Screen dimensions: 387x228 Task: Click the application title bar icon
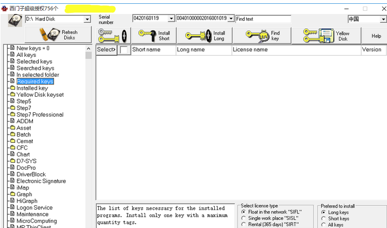pyautogui.click(x=4, y=9)
